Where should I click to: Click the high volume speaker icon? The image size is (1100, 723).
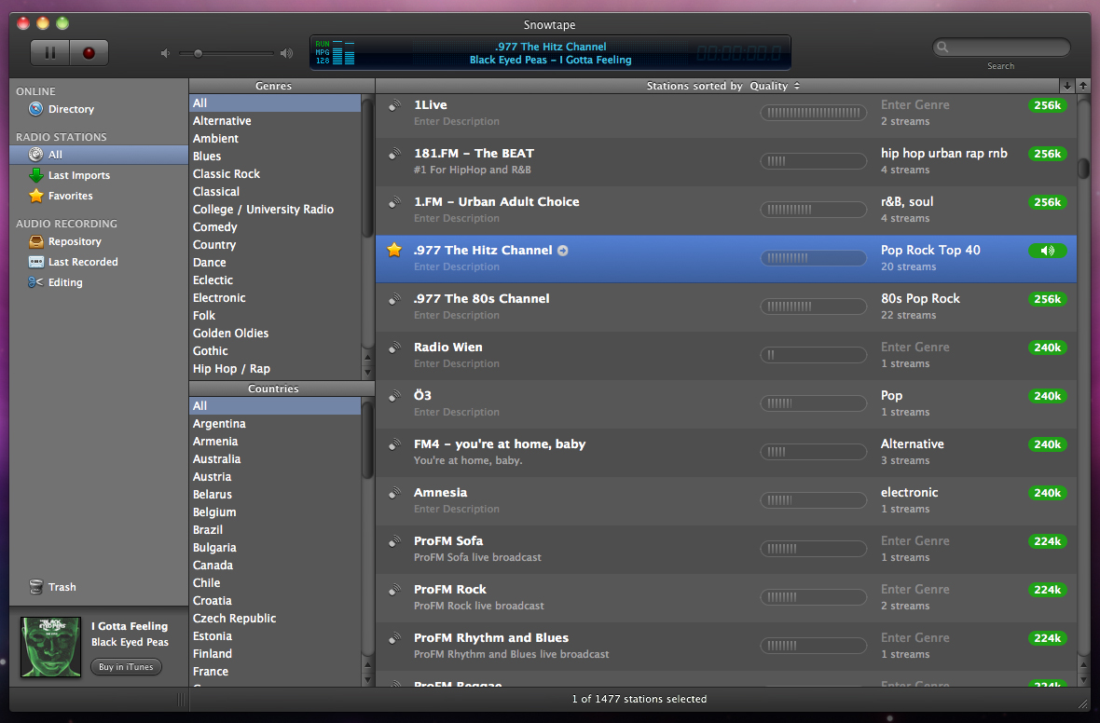click(286, 53)
